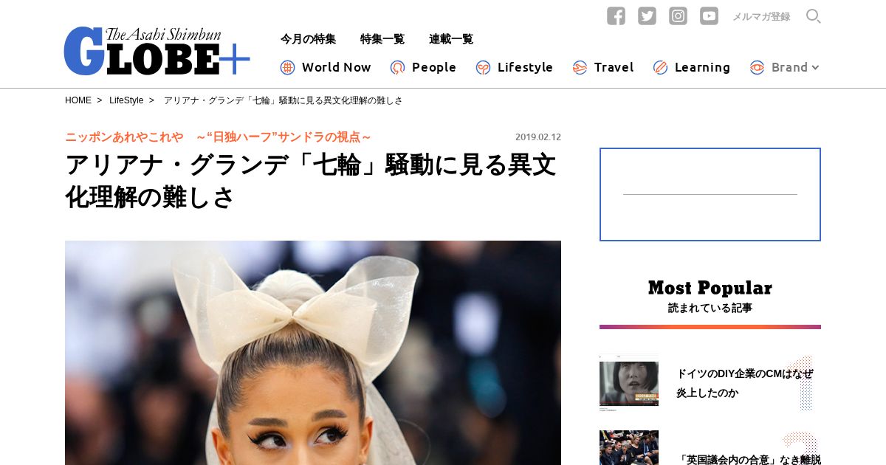Open the Brand menu item
The width and height of the screenshot is (886, 465).
click(x=785, y=67)
